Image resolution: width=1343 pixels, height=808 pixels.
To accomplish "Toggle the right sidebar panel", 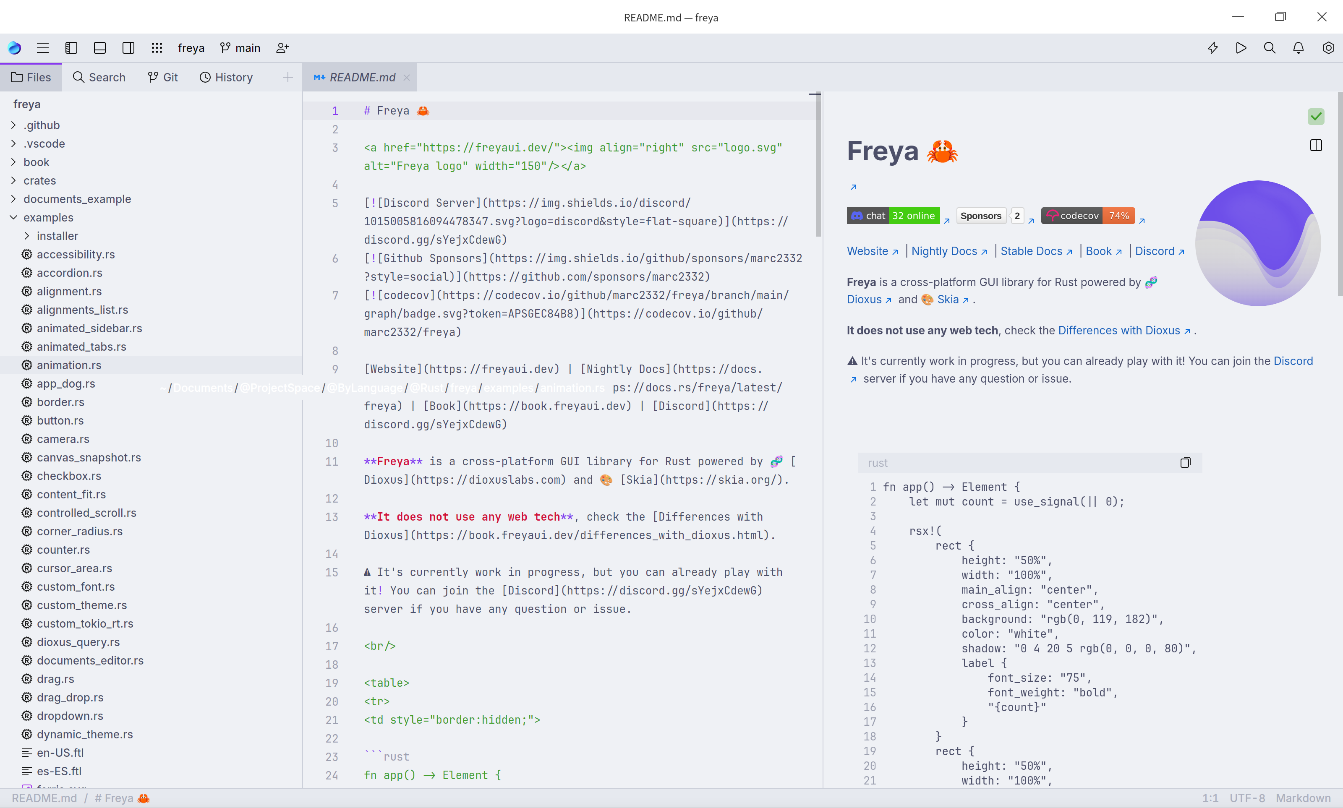I will point(128,48).
